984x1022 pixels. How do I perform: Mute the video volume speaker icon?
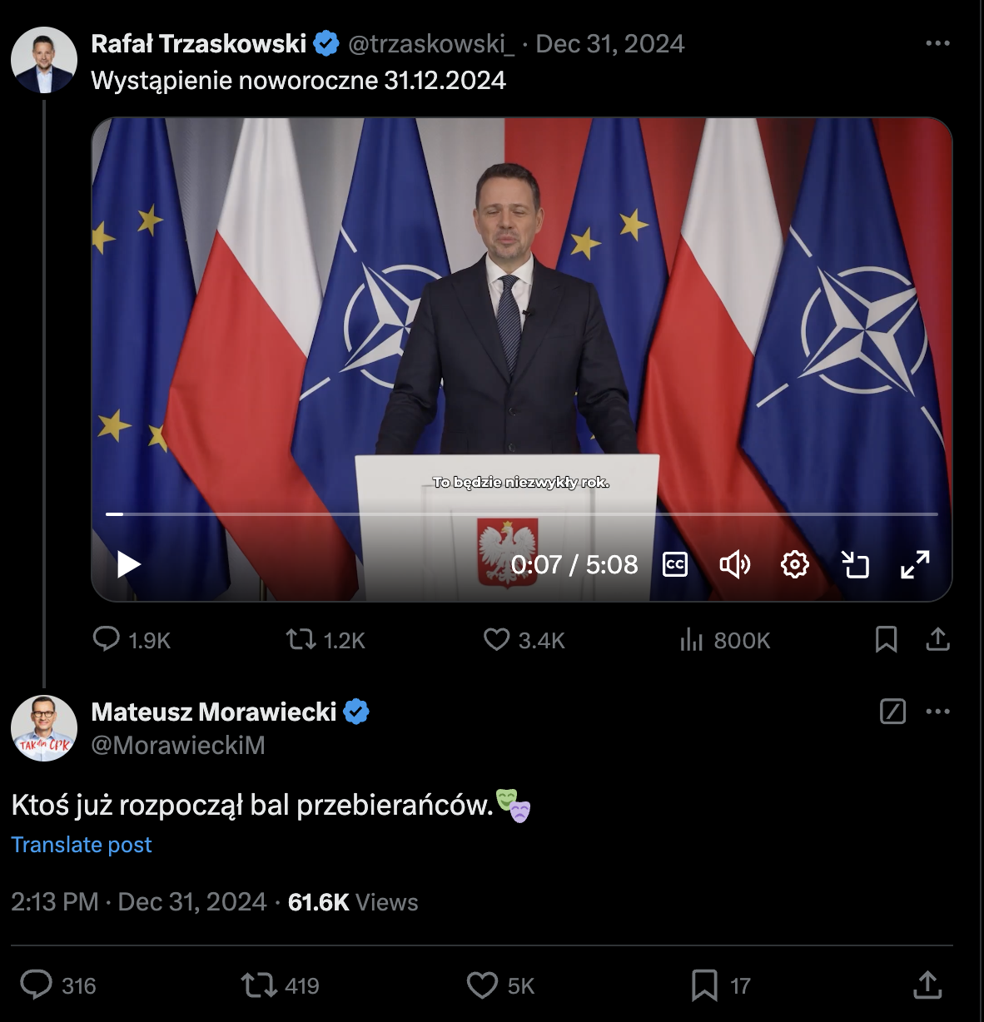[x=734, y=564]
